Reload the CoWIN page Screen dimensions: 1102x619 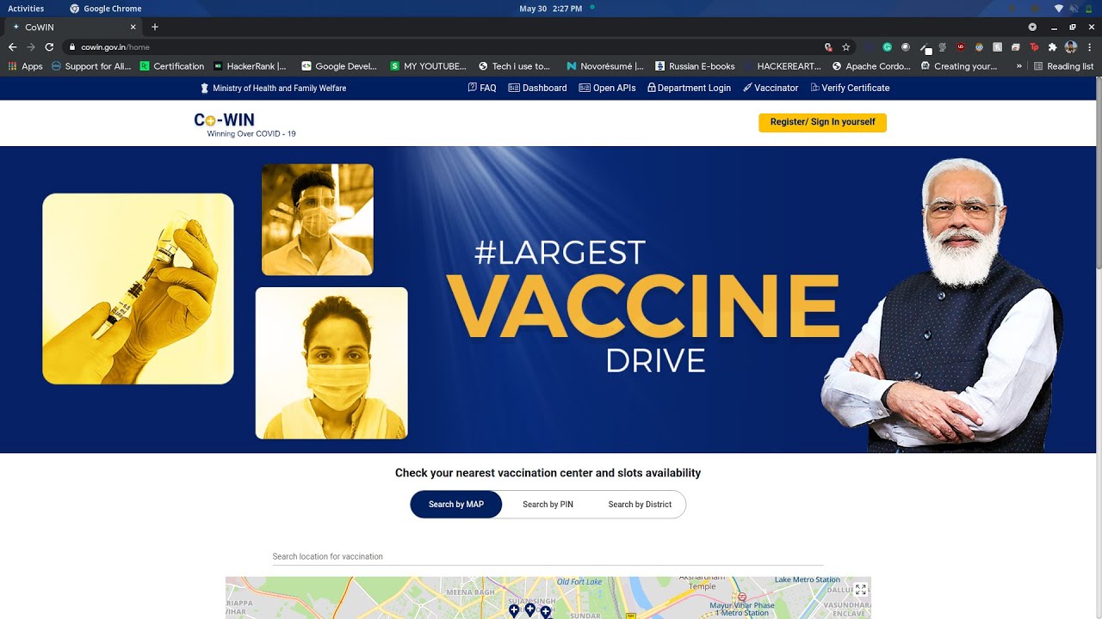[49, 47]
